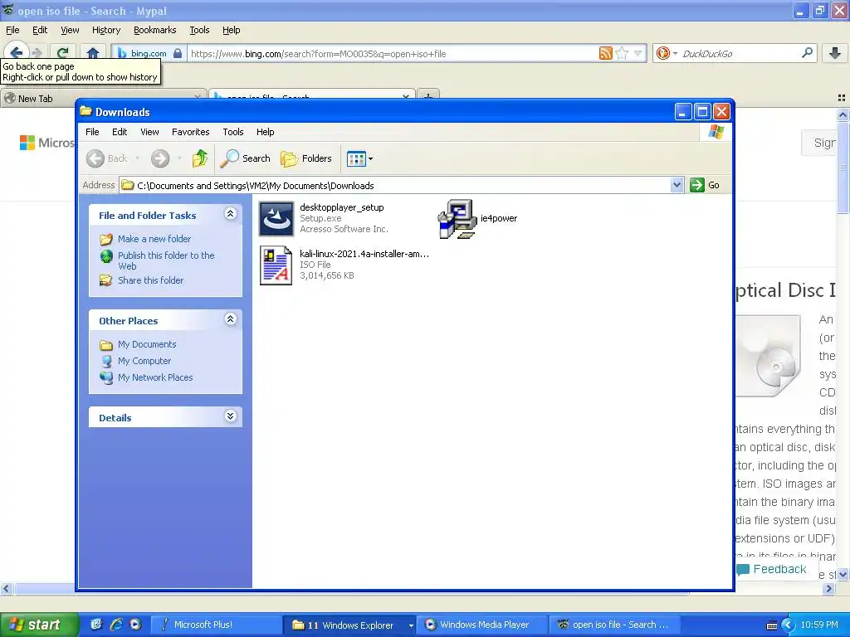
Task: Click Publish this folder to the Web
Action: [x=166, y=260]
